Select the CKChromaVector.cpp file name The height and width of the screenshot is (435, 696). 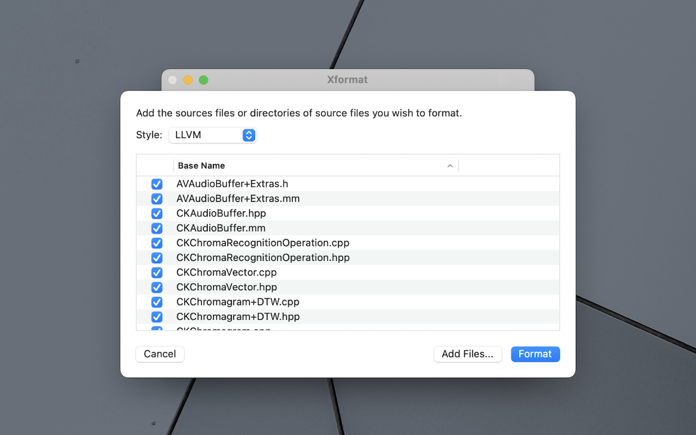[226, 273]
